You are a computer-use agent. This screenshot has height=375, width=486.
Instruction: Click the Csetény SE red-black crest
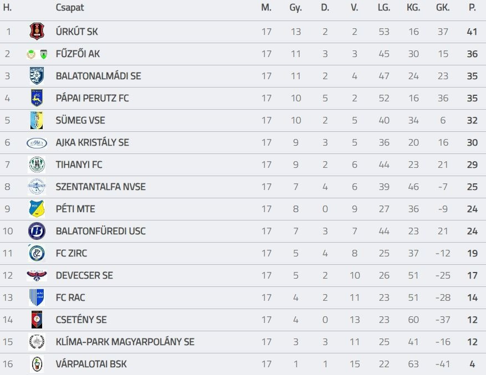37,320
